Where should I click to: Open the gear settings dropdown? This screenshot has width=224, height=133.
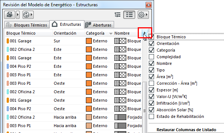143,15
